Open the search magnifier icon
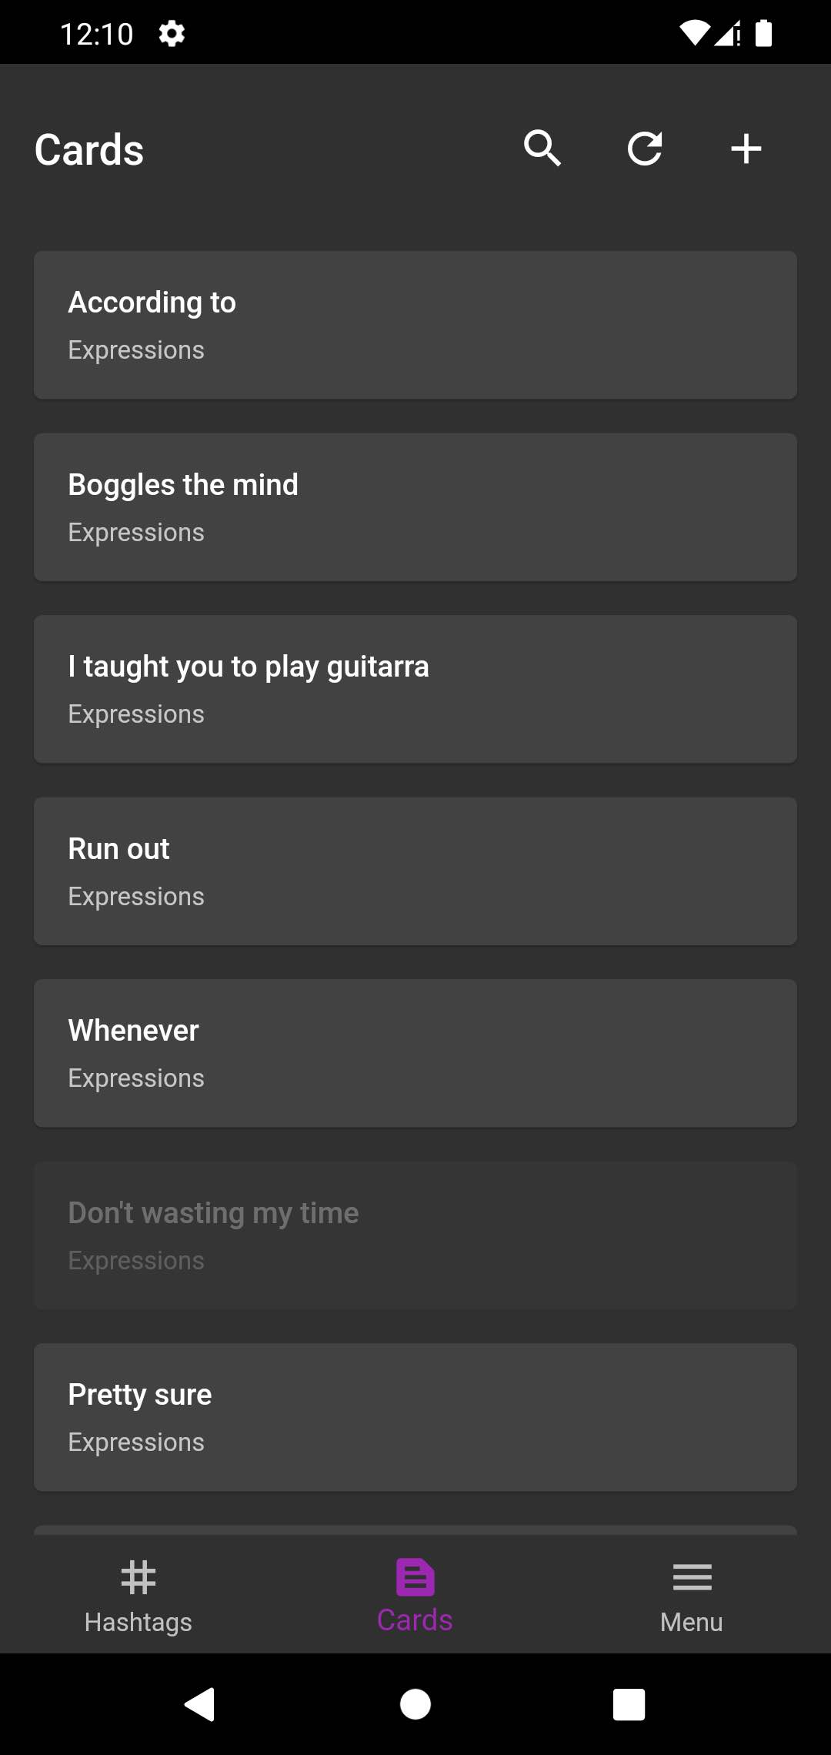Viewport: 831px width, 1755px height. (542, 149)
